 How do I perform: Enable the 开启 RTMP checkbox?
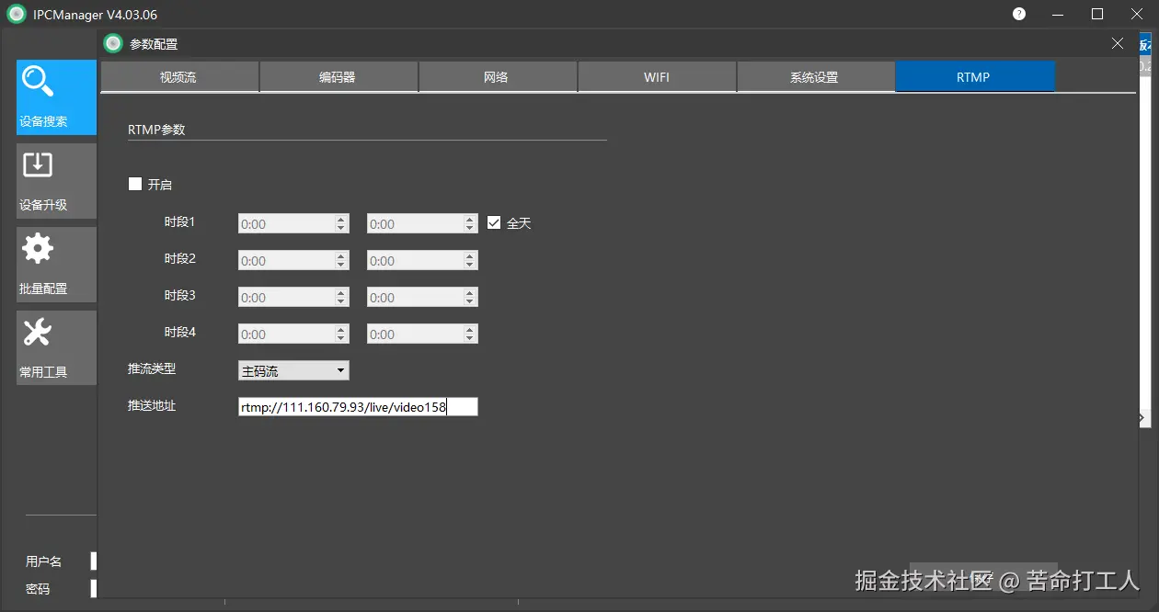[x=135, y=184]
